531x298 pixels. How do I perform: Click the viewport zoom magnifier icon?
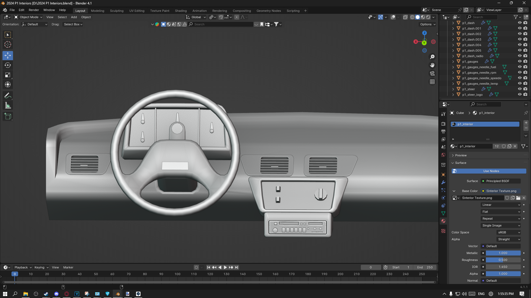click(x=432, y=57)
